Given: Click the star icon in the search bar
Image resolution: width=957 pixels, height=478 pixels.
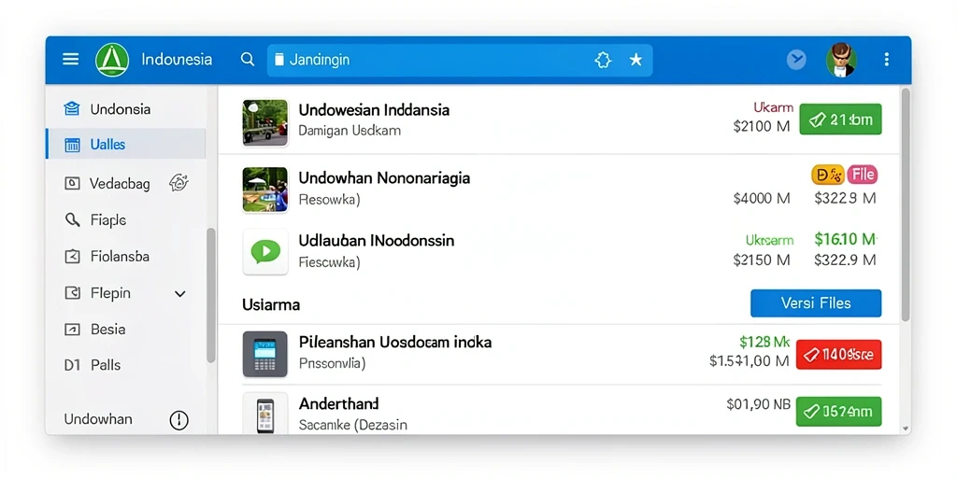Looking at the screenshot, I should coord(636,60).
